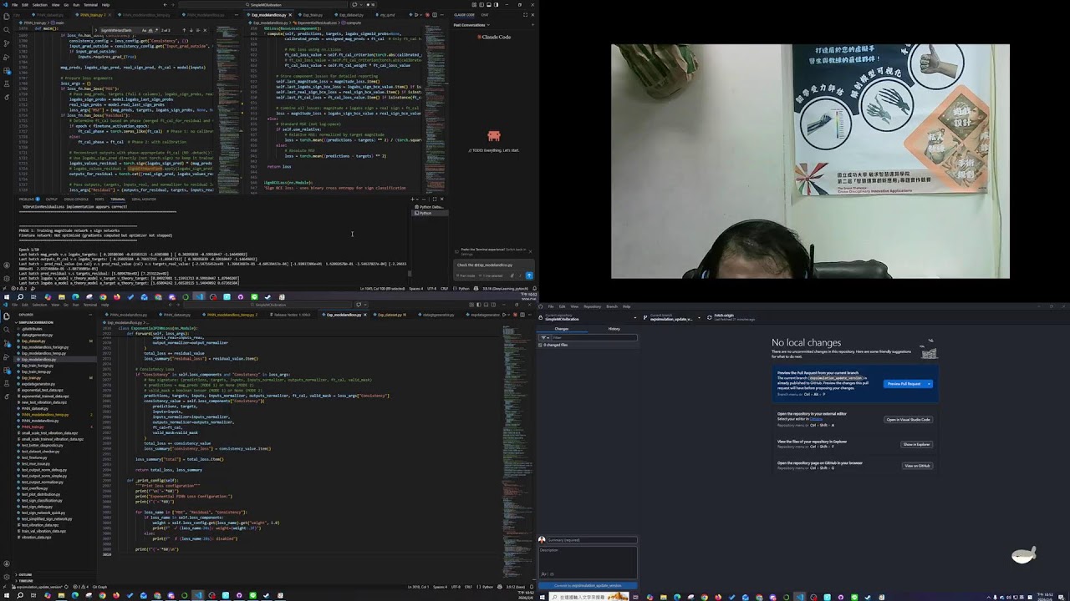The image size is (1070, 601).
Task: Open Explorer icon in bottom VS Code activity bar
Action: (x=6, y=316)
